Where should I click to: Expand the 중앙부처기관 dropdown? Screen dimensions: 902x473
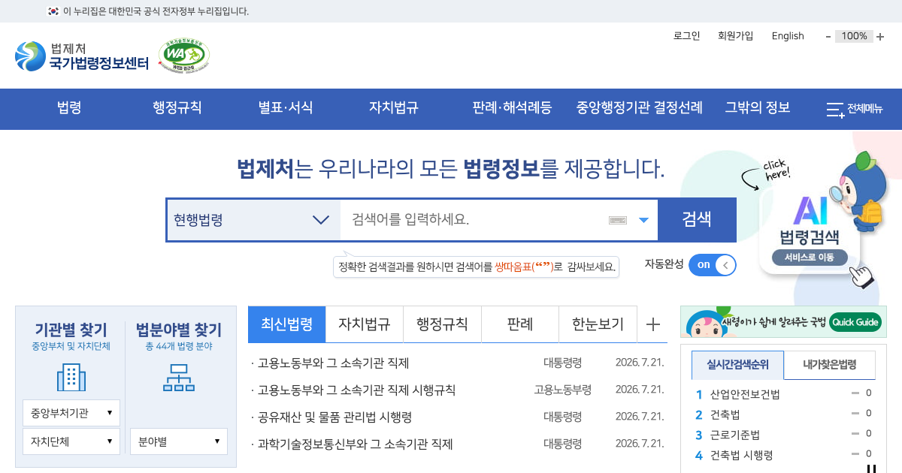point(71,413)
